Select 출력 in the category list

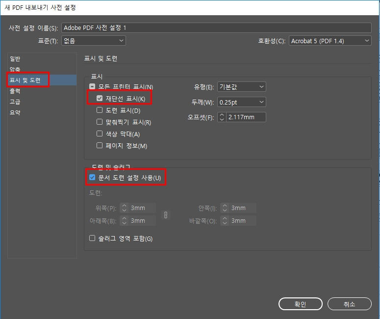tap(42, 91)
